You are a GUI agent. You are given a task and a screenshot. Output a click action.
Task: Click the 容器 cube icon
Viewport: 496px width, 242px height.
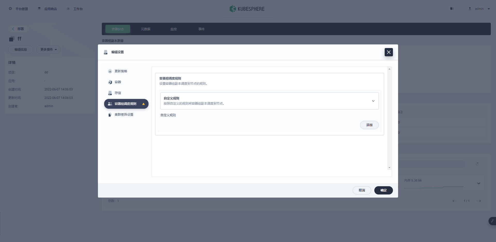(110, 82)
